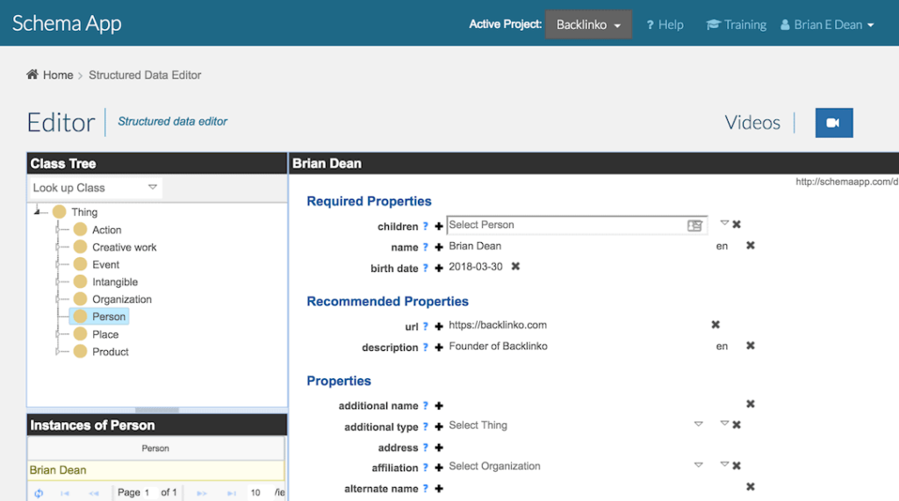This screenshot has width=899, height=501.
Task: Select Product in the Class Tree
Action: point(110,352)
